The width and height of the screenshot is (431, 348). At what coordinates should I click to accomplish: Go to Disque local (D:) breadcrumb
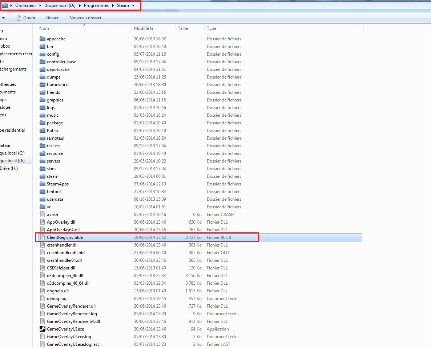click(60, 5)
